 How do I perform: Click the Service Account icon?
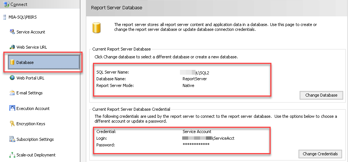click(12, 32)
